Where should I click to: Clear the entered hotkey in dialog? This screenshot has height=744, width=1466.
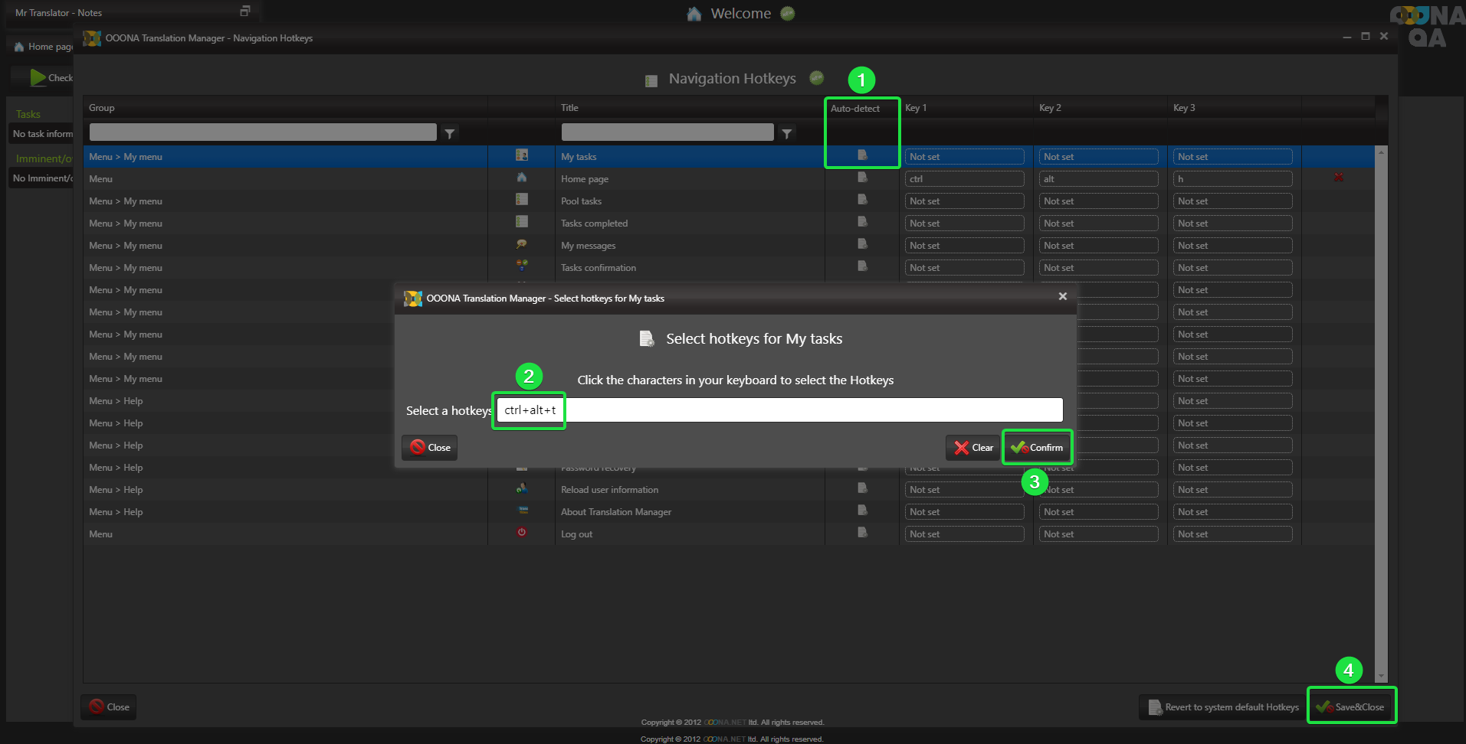tap(973, 448)
